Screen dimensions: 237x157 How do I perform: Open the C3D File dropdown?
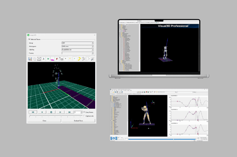tap(92, 50)
